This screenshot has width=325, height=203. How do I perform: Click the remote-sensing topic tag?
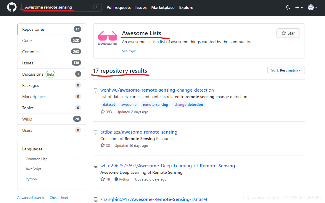[155, 105]
